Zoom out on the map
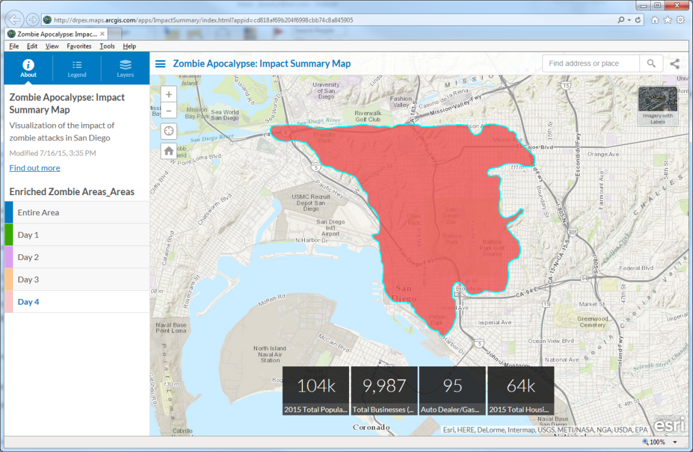693x452 pixels. coord(169,110)
